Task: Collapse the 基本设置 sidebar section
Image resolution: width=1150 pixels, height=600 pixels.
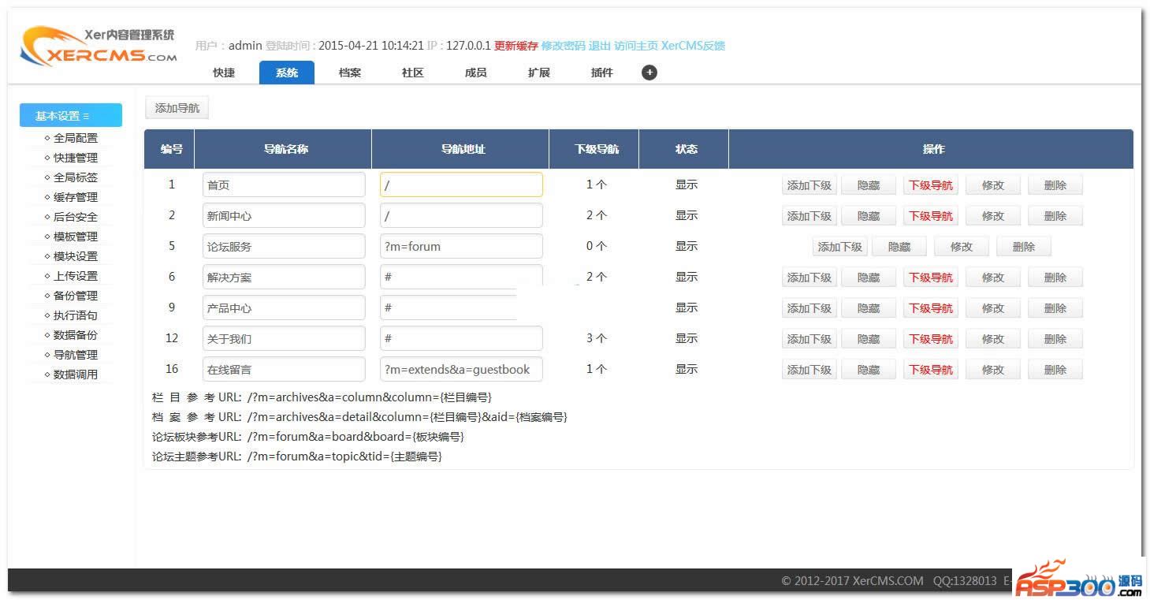Action: pos(70,116)
